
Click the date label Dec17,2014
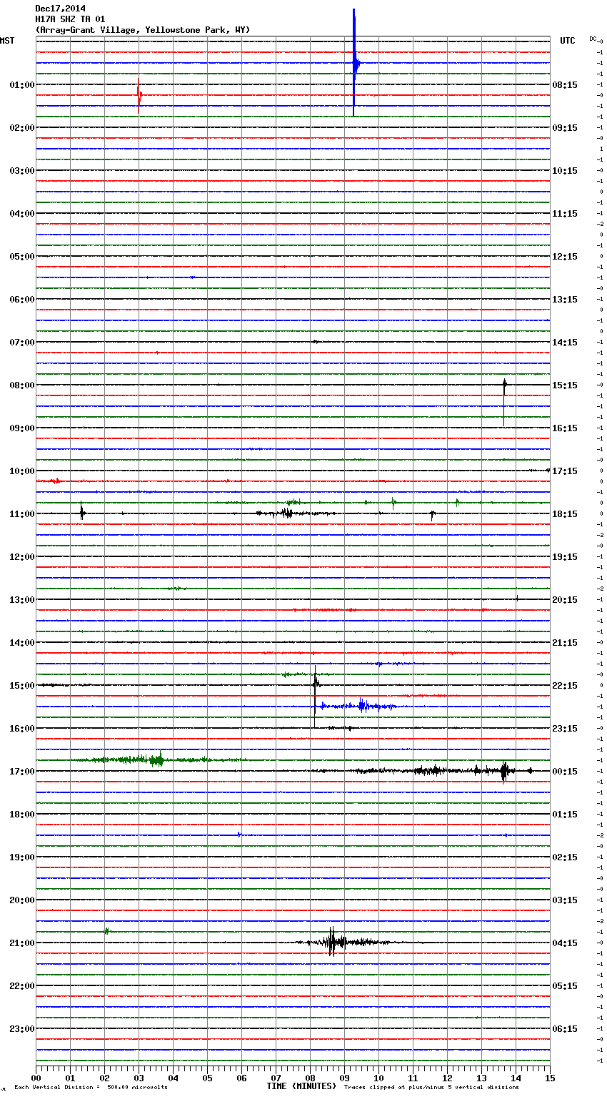tap(60, 9)
